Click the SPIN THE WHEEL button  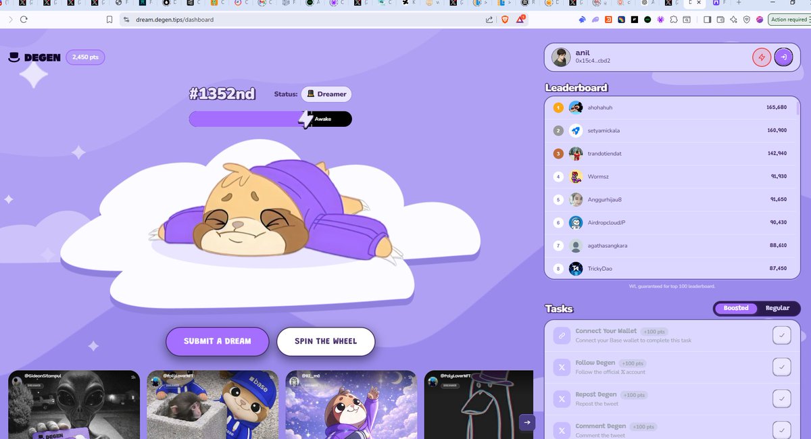pyautogui.click(x=326, y=341)
